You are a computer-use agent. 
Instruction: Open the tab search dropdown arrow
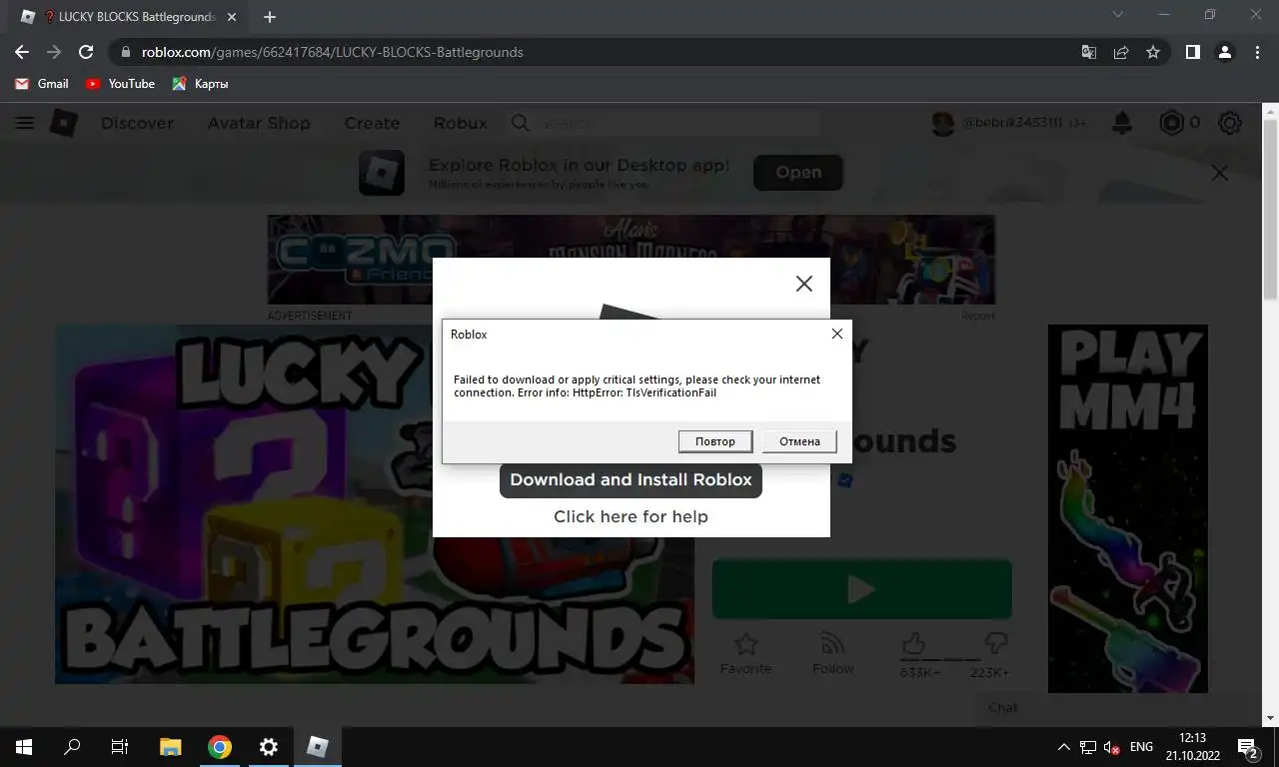pyautogui.click(x=1117, y=15)
